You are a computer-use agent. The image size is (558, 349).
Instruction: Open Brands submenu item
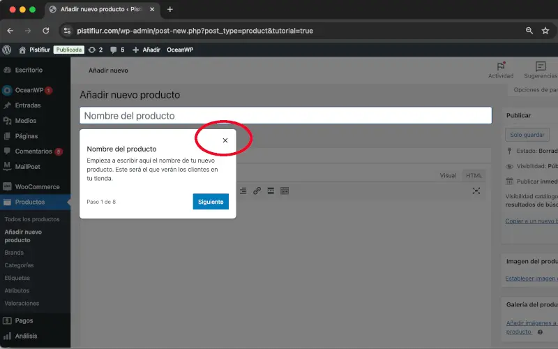coord(14,253)
